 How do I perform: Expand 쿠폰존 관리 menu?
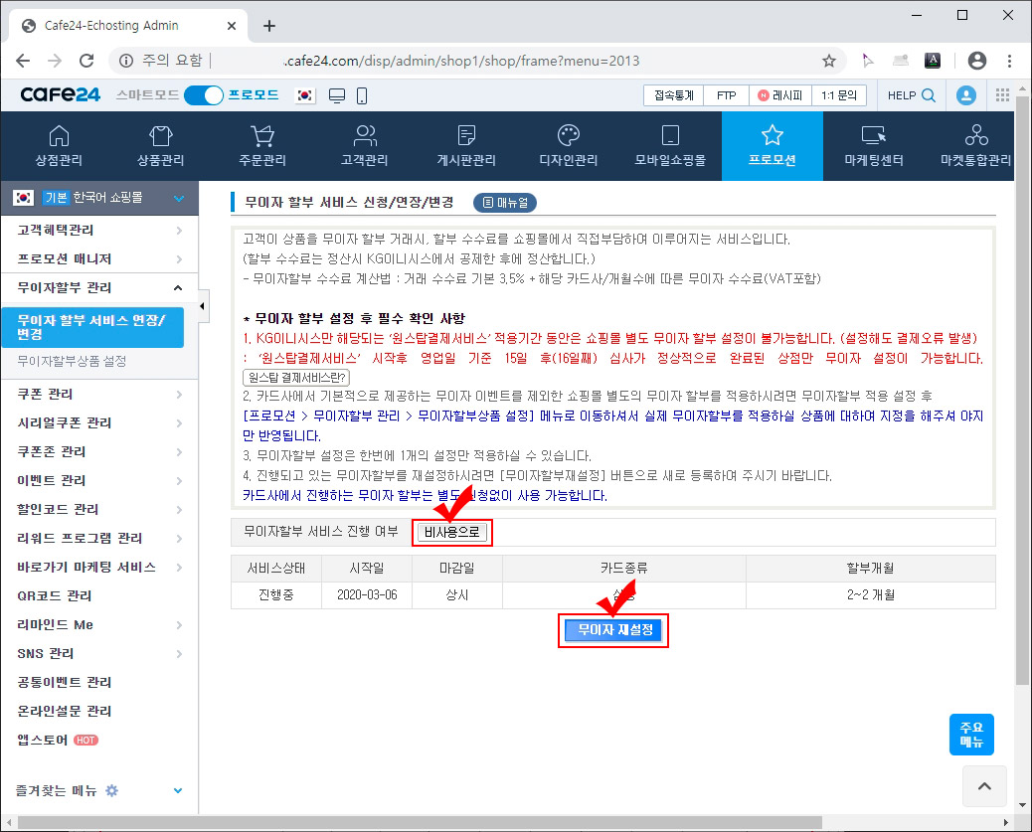click(x=99, y=452)
